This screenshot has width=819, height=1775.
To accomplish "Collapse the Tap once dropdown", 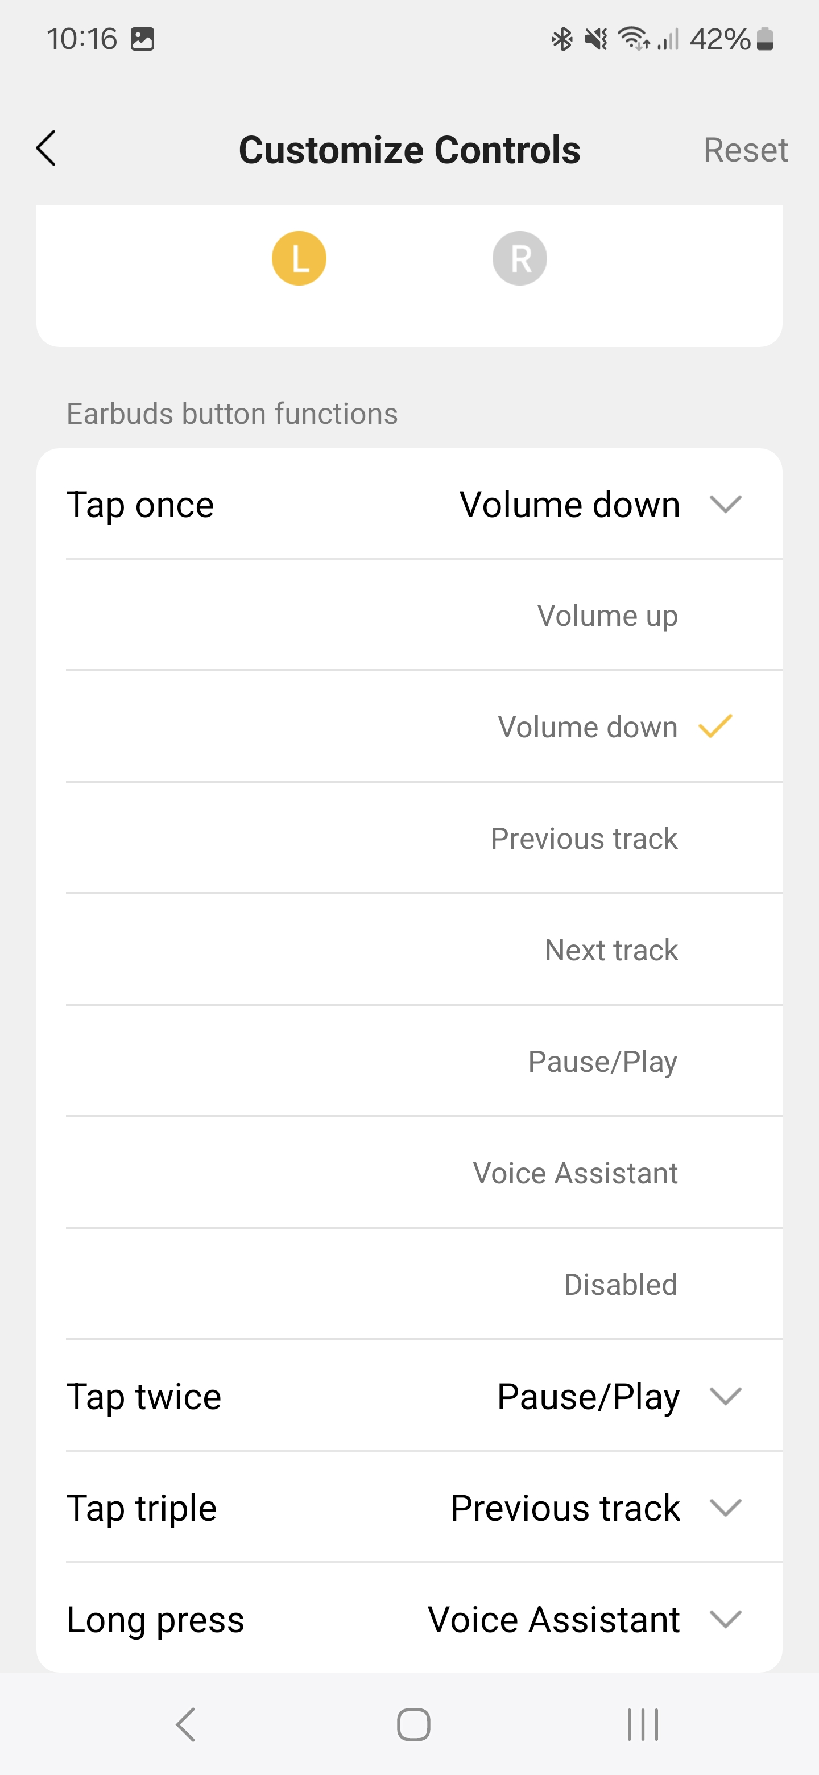I will pos(725,505).
